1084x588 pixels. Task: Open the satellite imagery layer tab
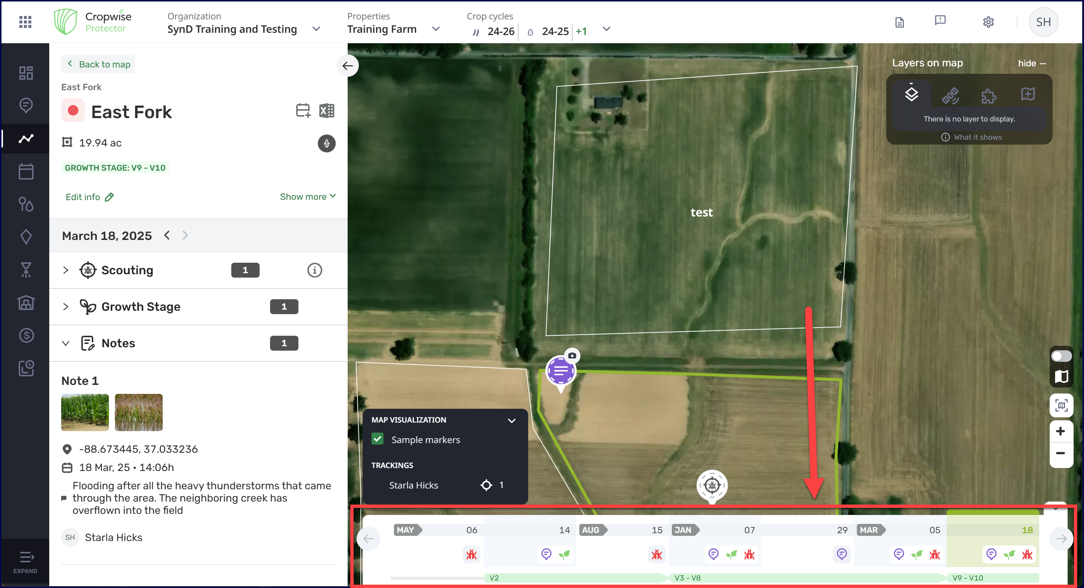click(950, 95)
